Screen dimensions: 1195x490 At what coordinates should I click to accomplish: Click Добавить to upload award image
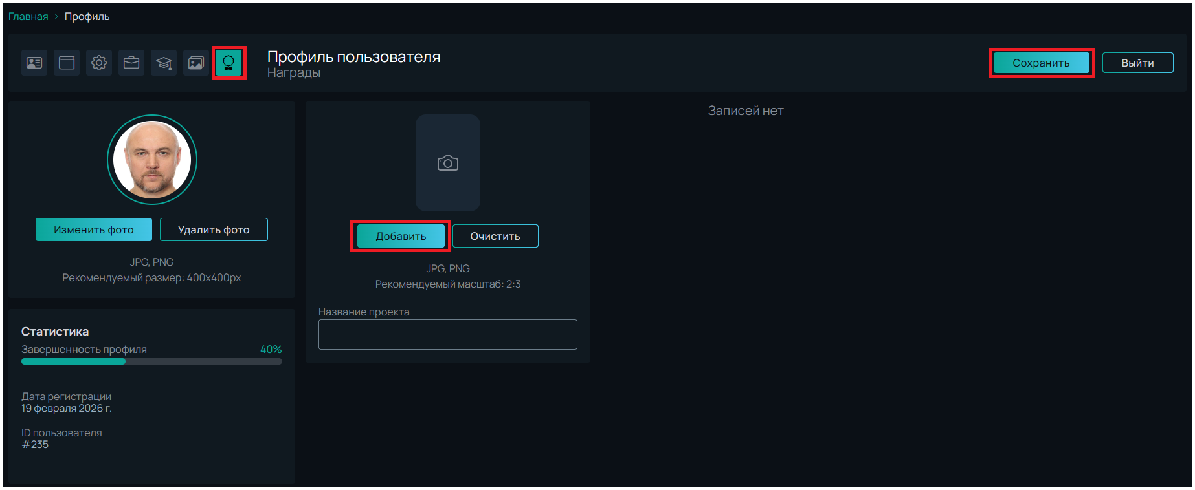pos(401,236)
